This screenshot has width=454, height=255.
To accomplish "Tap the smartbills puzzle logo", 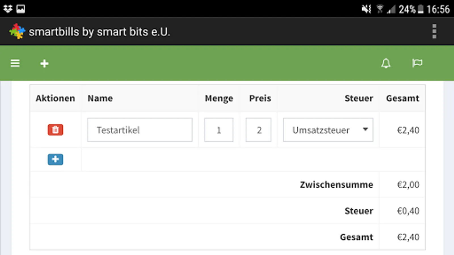I will 17,31.
